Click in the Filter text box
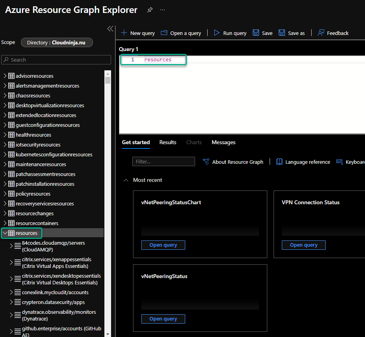365x337 pixels. [163, 161]
